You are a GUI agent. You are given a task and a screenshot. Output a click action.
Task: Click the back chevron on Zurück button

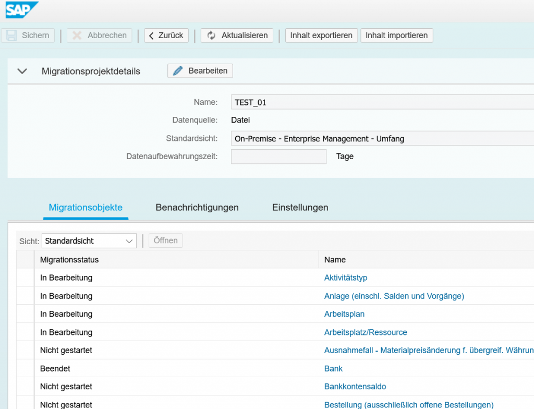tap(152, 35)
